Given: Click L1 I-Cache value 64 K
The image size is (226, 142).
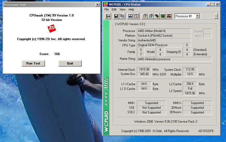Looking at the screenshot, I should tap(144, 84).
